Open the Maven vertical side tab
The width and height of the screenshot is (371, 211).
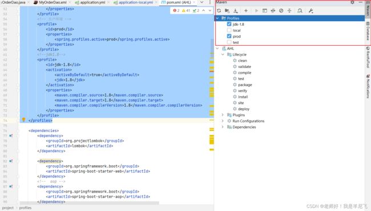click(368, 9)
